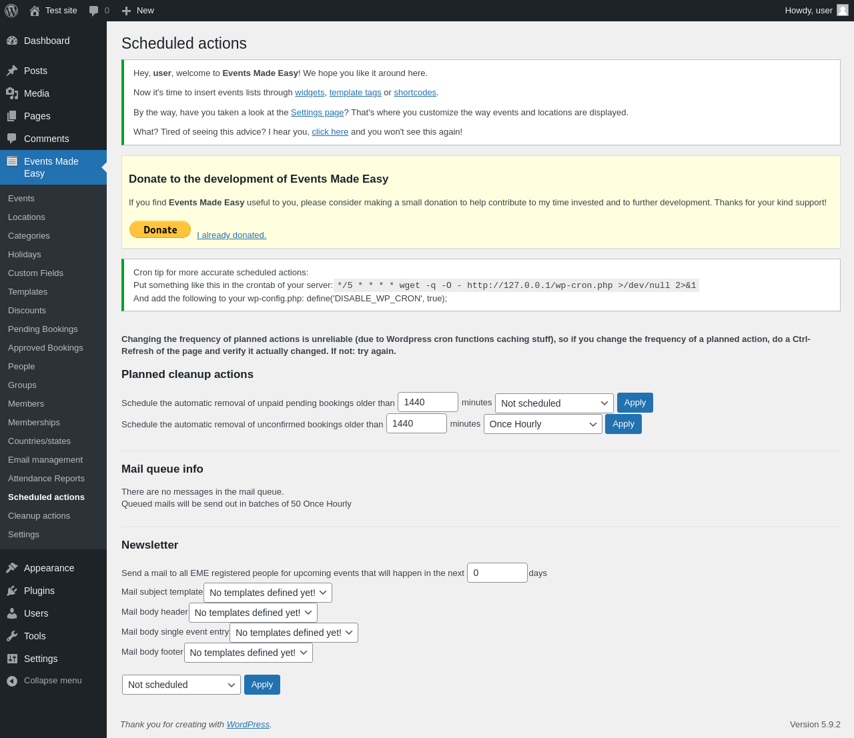The image size is (854, 738).
Task: Open Pending Bookings submenu item
Action: click(x=43, y=329)
